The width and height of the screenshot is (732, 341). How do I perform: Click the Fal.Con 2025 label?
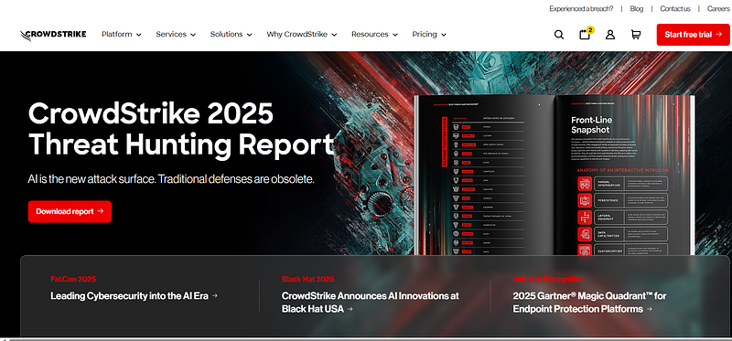click(x=73, y=279)
